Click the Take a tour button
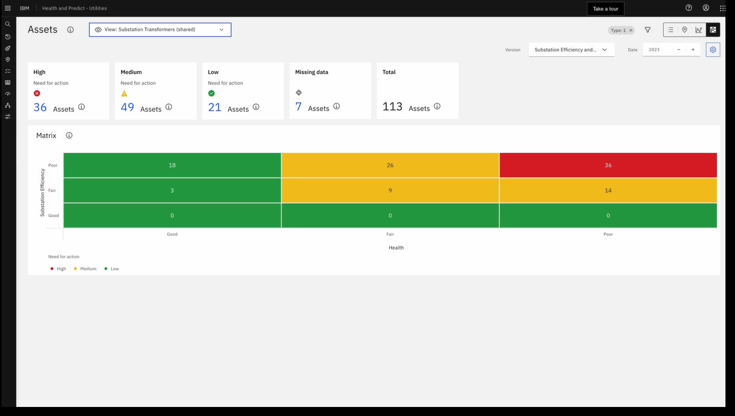The width and height of the screenshot is (735, 416). click(x=605, y=9)
